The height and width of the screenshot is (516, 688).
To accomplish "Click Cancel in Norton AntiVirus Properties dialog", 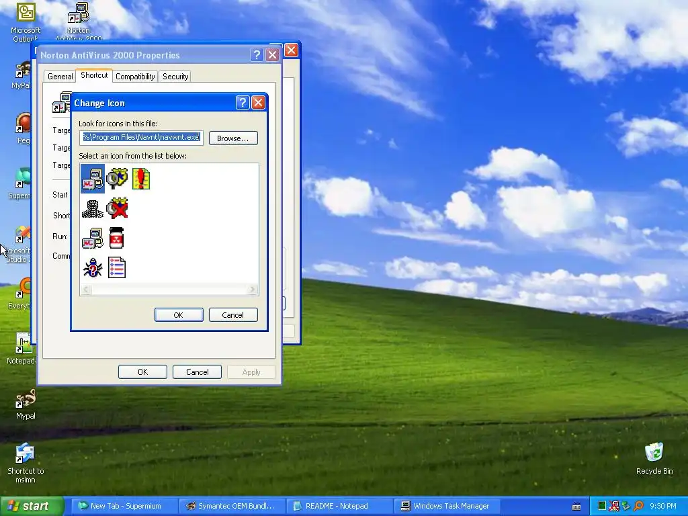I will pos(197,372).
